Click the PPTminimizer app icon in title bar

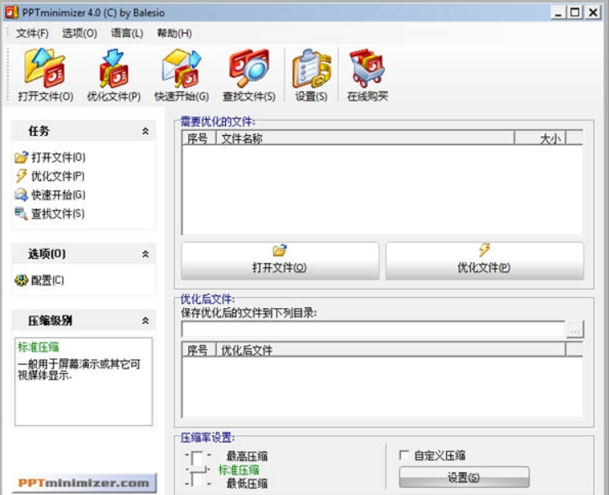tap(11, 12)
